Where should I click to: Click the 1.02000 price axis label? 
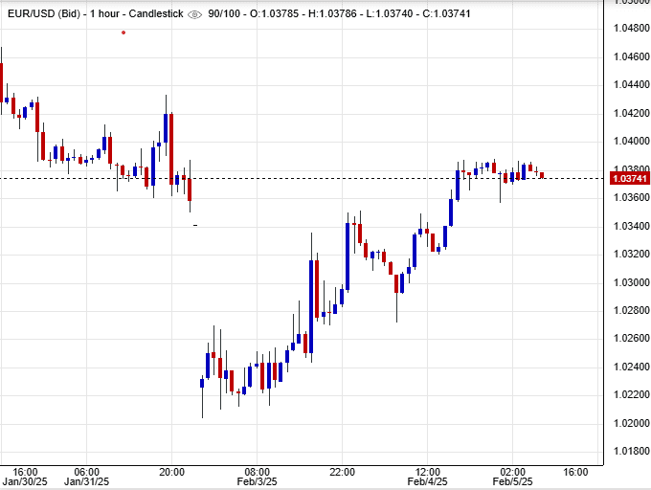(x=629, y=423)
